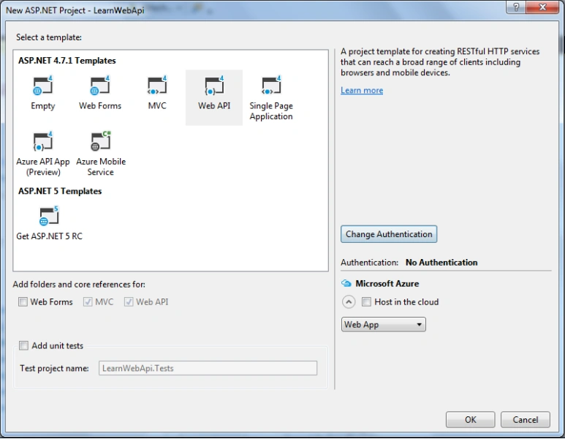Enable the Web Forms checkbox
This screenshot has width=565, height=439.
coord(23,302)
